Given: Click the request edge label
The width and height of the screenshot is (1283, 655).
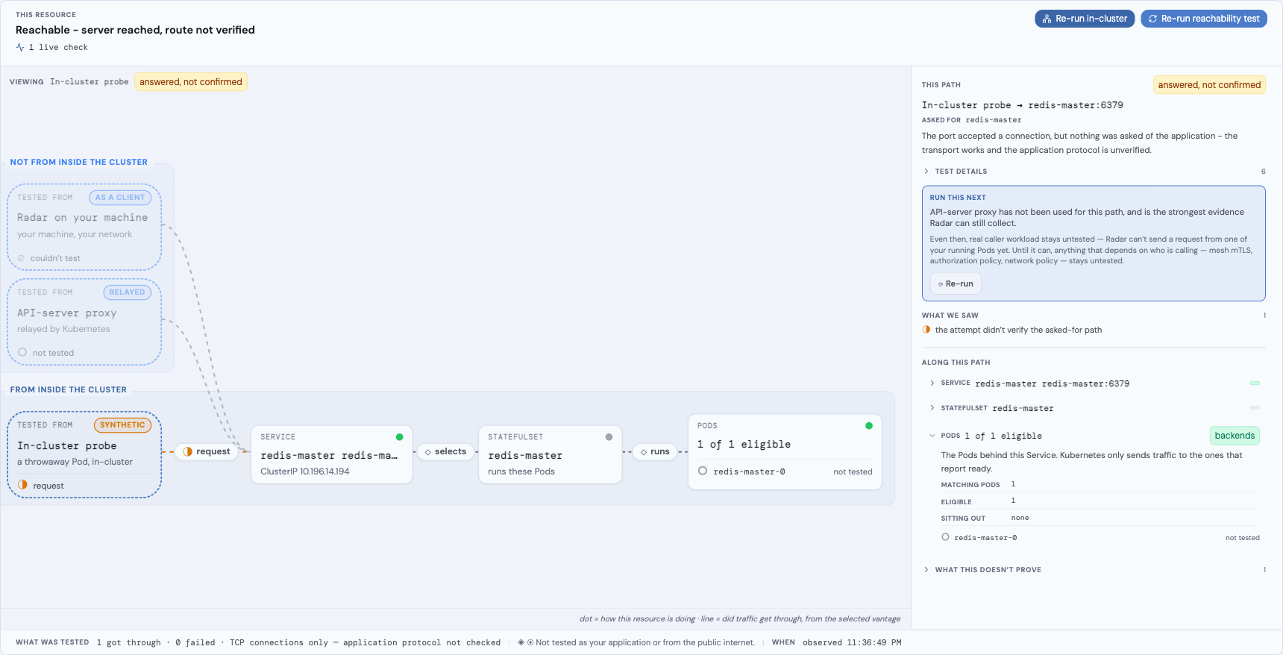Looking at the screenshot, I should (207, 451).
